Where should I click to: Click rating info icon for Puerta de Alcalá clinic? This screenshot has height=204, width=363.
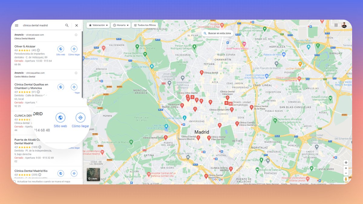(x=40, y=147)
